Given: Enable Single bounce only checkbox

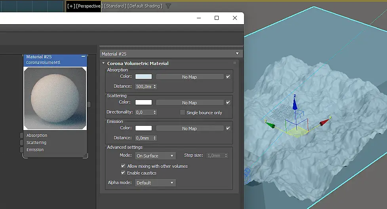Looking at the screenshot, I should tap(183, 113).
